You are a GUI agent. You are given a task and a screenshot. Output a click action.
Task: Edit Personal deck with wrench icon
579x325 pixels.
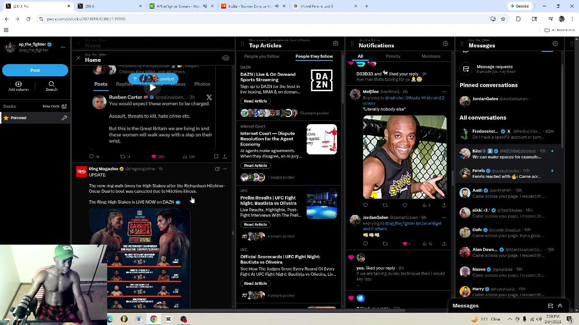(64, 118)
